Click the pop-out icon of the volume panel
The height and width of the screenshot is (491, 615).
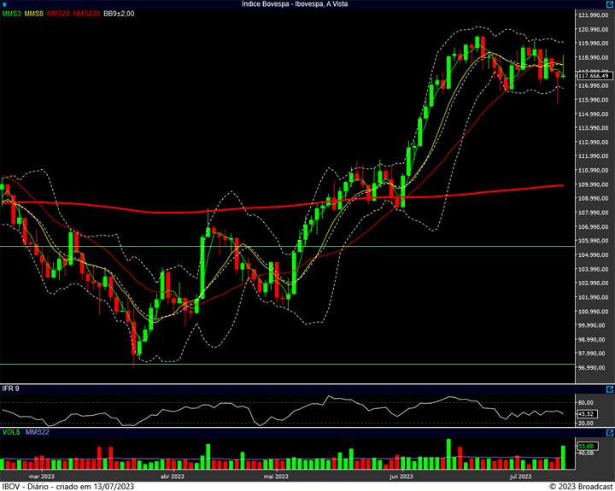[609, 434]
